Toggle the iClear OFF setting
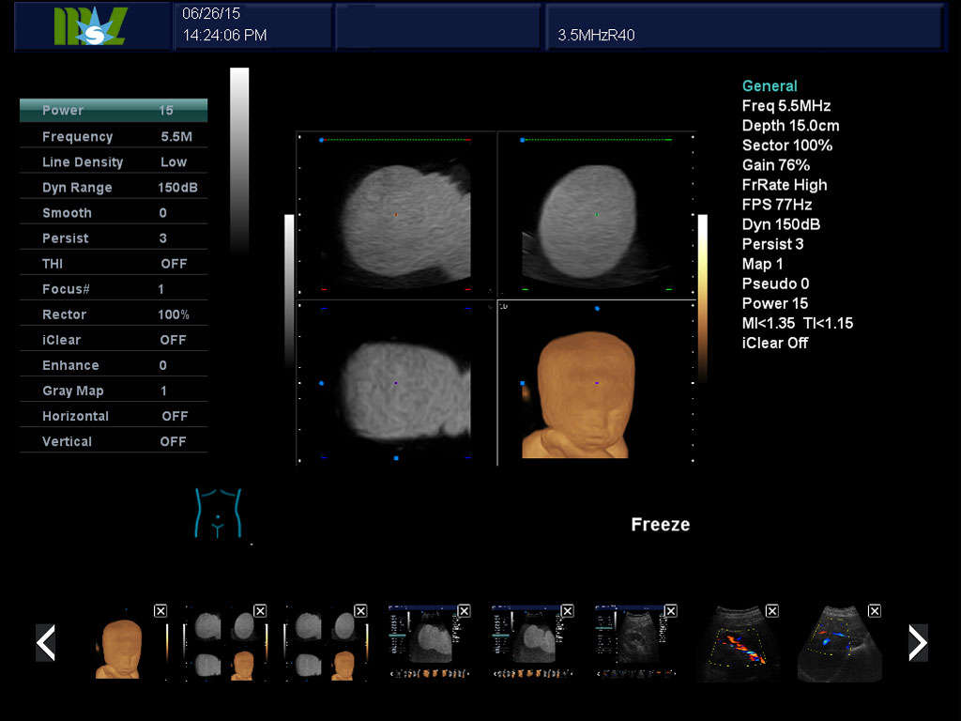 pos(174,340)
